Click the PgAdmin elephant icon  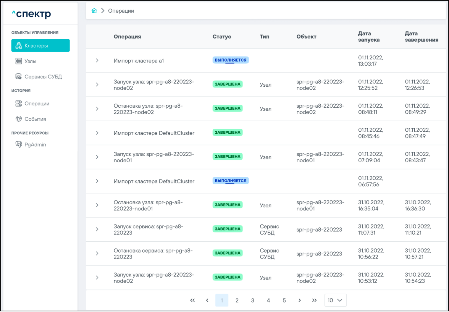pyautogui.click(x=19, y=144)
